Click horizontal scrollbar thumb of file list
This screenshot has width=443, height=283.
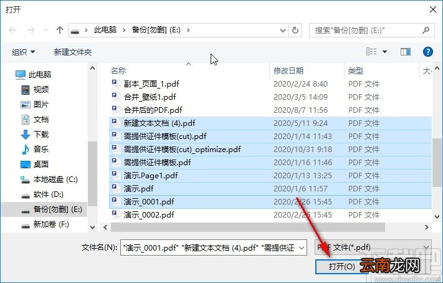coord(248,228)
